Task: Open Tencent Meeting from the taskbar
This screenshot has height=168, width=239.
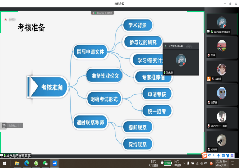Action: (x=55, y=163)
